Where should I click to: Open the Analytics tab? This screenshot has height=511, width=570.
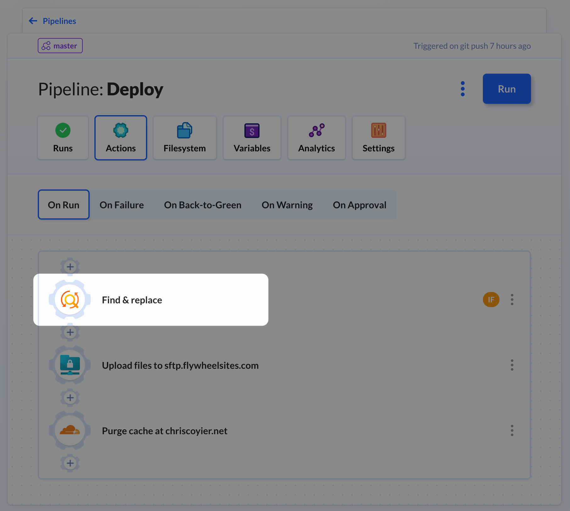316,138
